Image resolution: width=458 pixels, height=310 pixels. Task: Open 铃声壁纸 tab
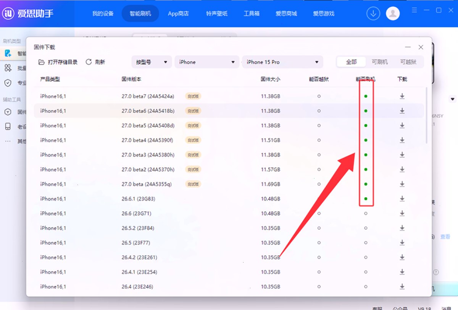click(217, 13)
